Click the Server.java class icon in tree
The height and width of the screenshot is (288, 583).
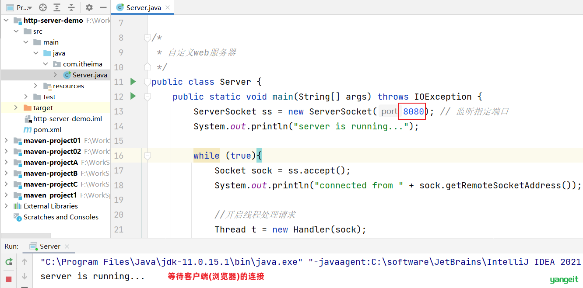67,75
